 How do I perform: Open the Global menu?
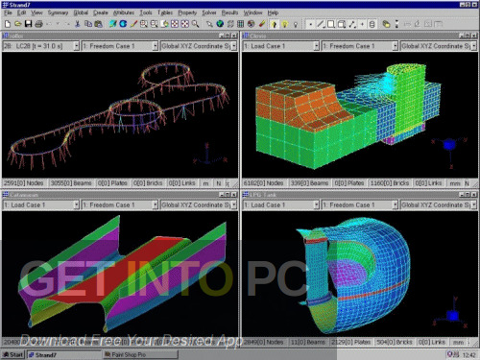pyautogui.click(x=81, y=12)
